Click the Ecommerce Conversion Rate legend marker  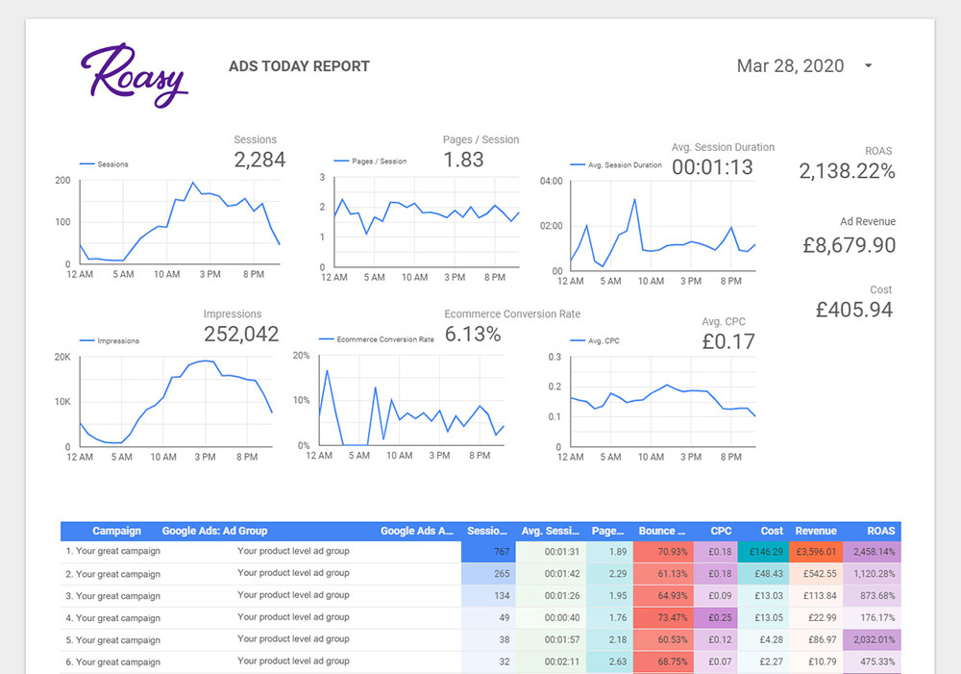(326, 339)
